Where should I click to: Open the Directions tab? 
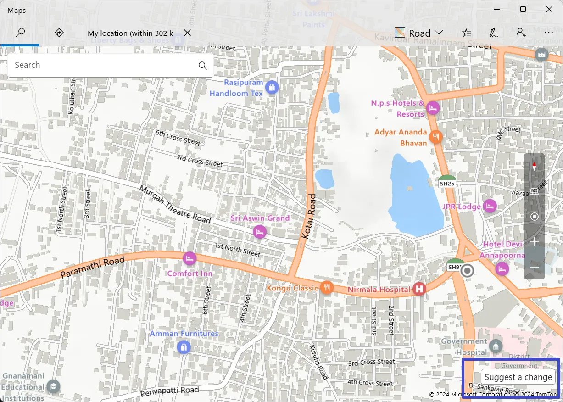(59, 33)
